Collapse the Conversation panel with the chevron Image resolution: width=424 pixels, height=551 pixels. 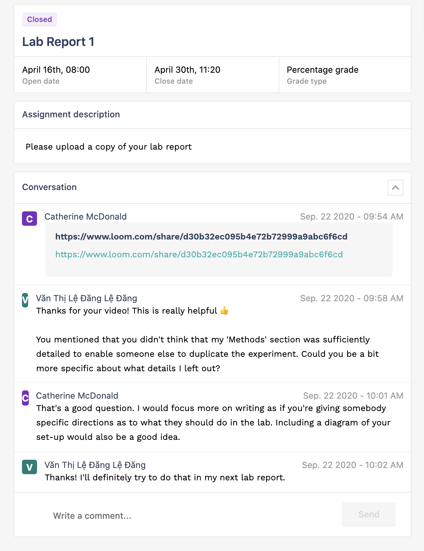coord(395,188)
